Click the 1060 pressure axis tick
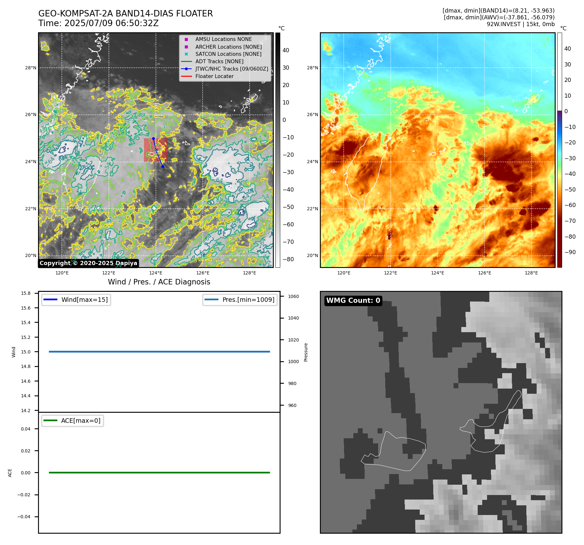584x545 pixels. [293, 296]
